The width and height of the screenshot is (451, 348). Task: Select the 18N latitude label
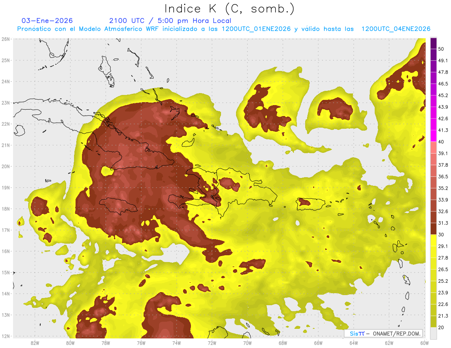[6, 209]
